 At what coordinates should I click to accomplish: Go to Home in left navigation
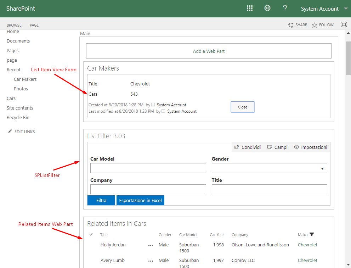pos(13,32)
